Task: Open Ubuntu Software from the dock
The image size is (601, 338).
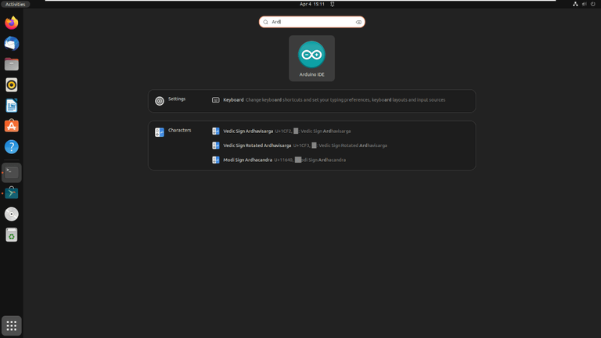Action: pyautogui.click(x=12, y=126)
